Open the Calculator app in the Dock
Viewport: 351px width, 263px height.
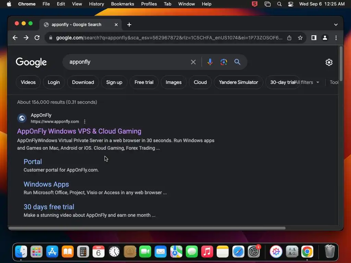tap(83, 251)
